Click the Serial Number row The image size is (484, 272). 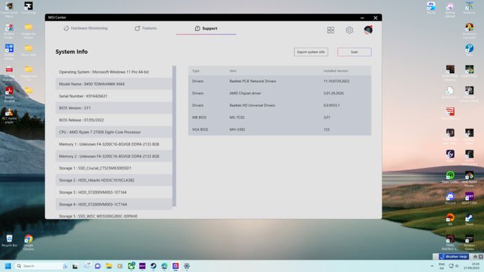[x=114, y=96]
